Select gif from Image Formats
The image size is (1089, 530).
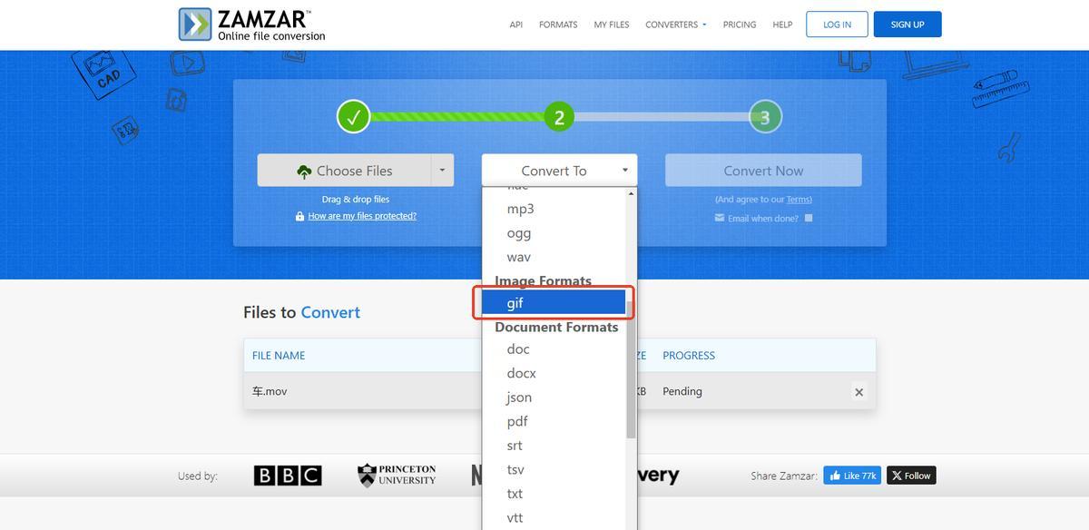tap(553, 303)
